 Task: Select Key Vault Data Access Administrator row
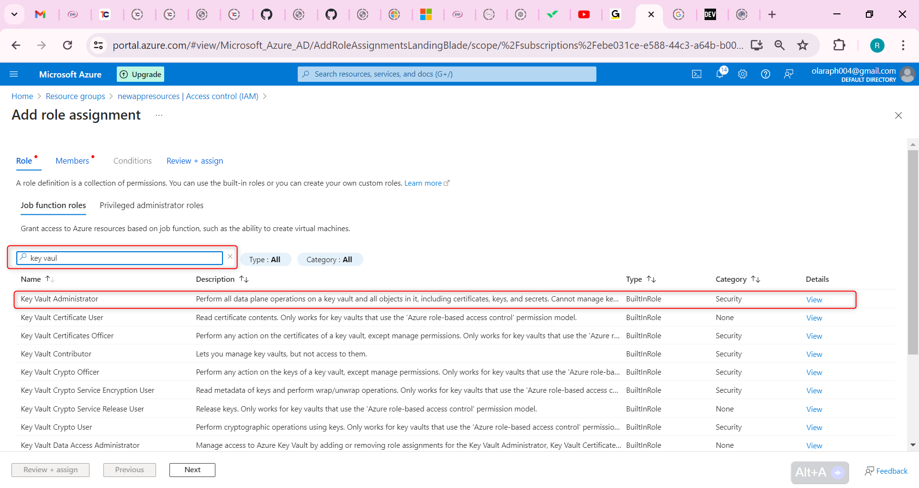pos(456,445)
